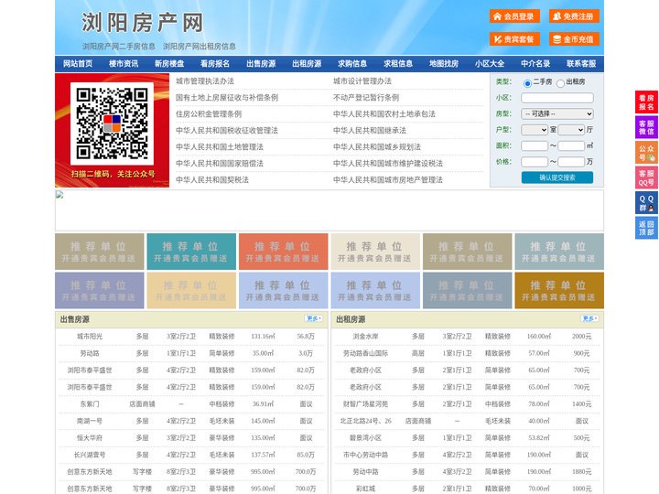659x494 pixels.
Task: Click the 客服QQ号 floating sidebar button
Action: click(x=646, y=177)
